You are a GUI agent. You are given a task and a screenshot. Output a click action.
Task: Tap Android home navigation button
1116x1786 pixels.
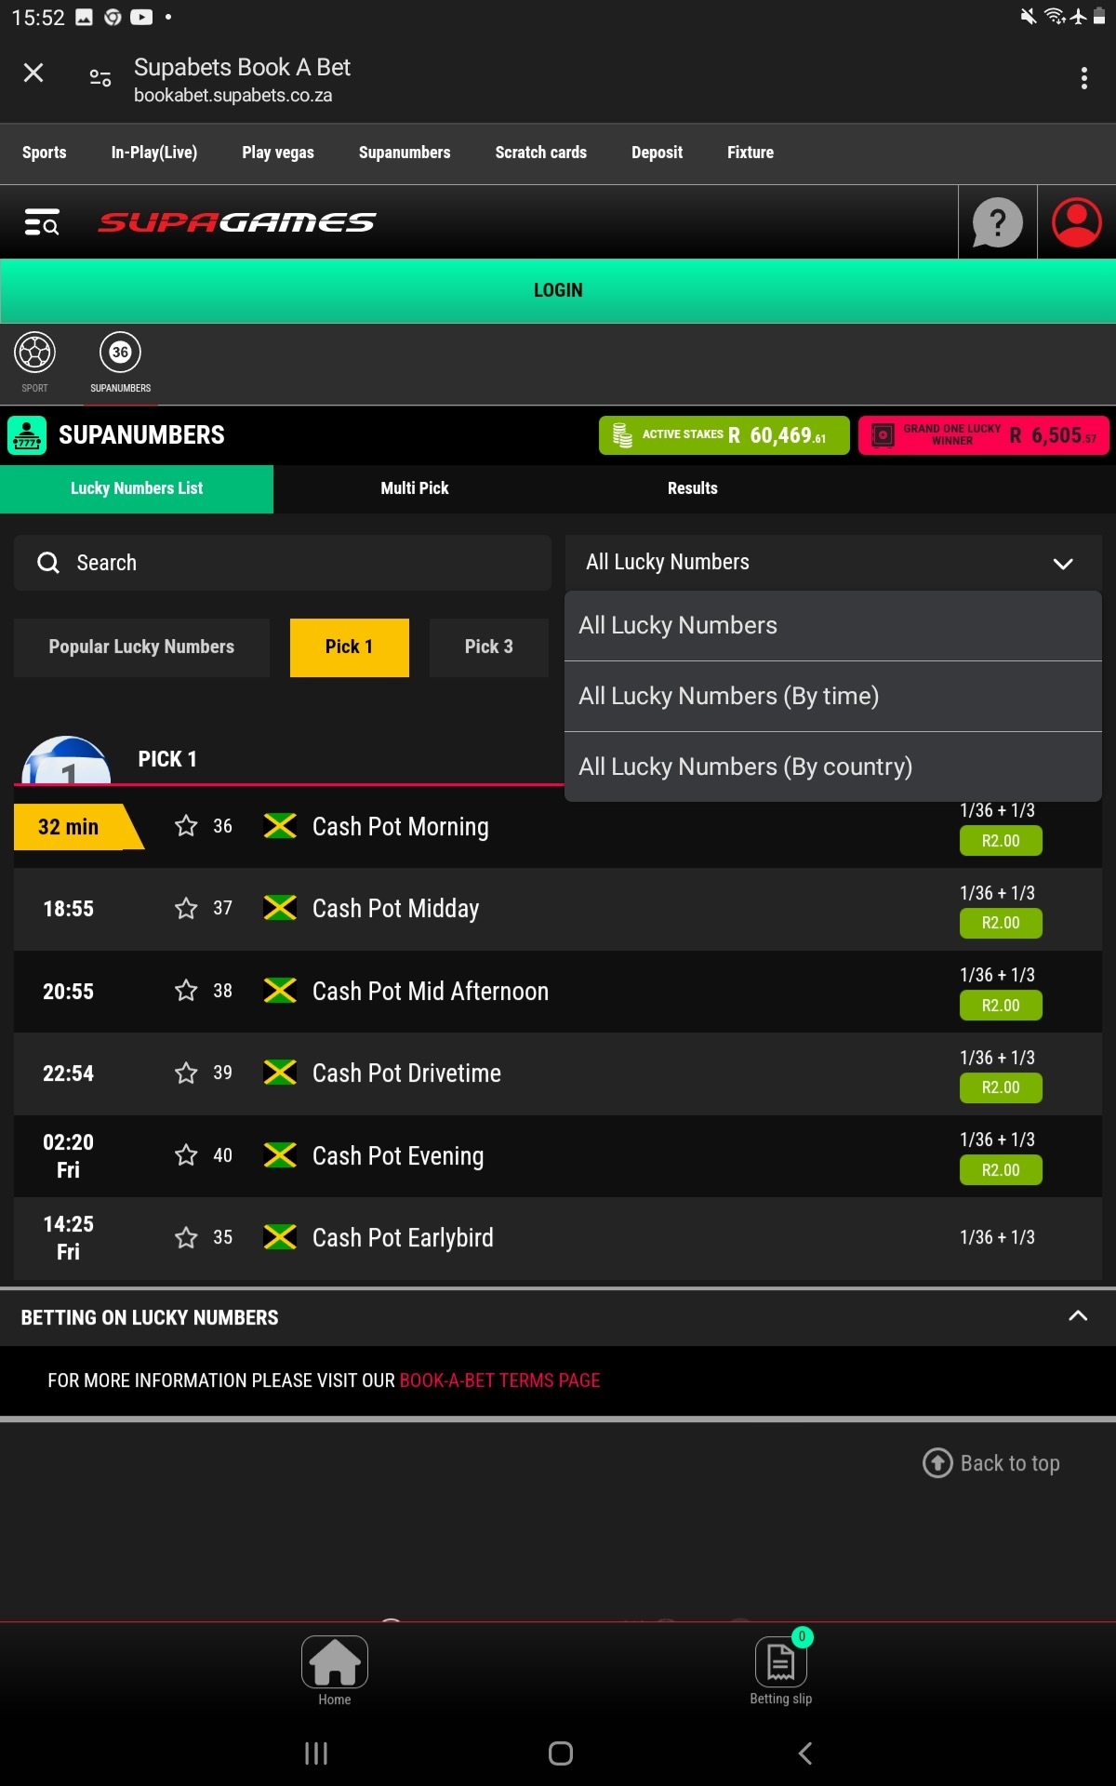tap(561, 1753)
